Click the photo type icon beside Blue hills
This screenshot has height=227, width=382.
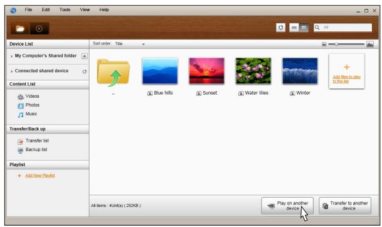(x=150, y=93)
